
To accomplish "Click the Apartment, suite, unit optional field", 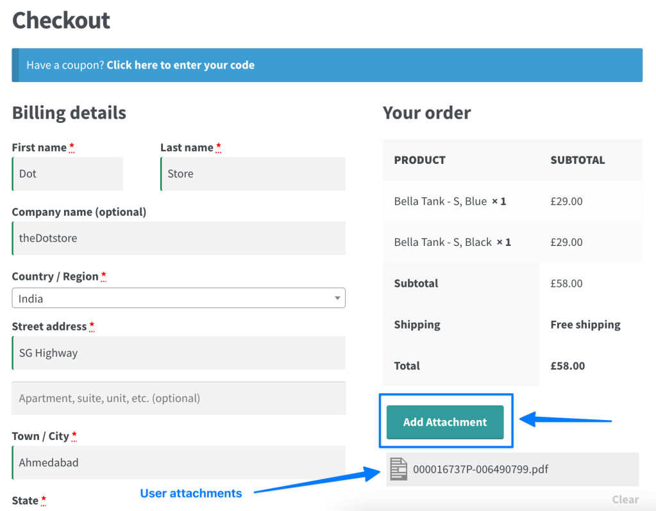I will click(178, 398).
